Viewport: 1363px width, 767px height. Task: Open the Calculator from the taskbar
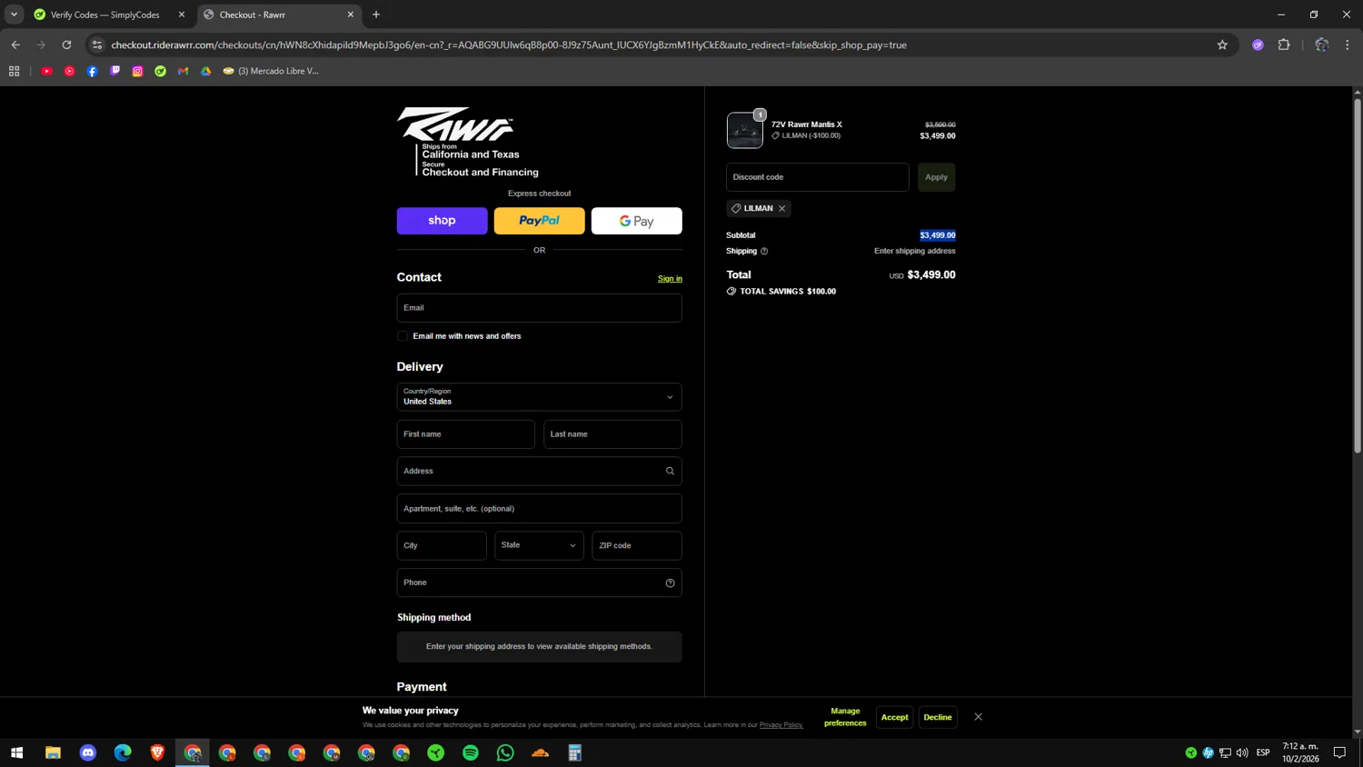point(575,752)
